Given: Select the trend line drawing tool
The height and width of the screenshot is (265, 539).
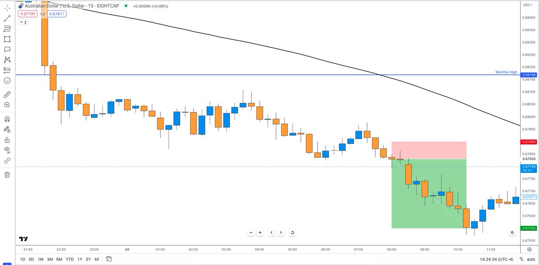Looking at the screenshot, I should [7, 18].
